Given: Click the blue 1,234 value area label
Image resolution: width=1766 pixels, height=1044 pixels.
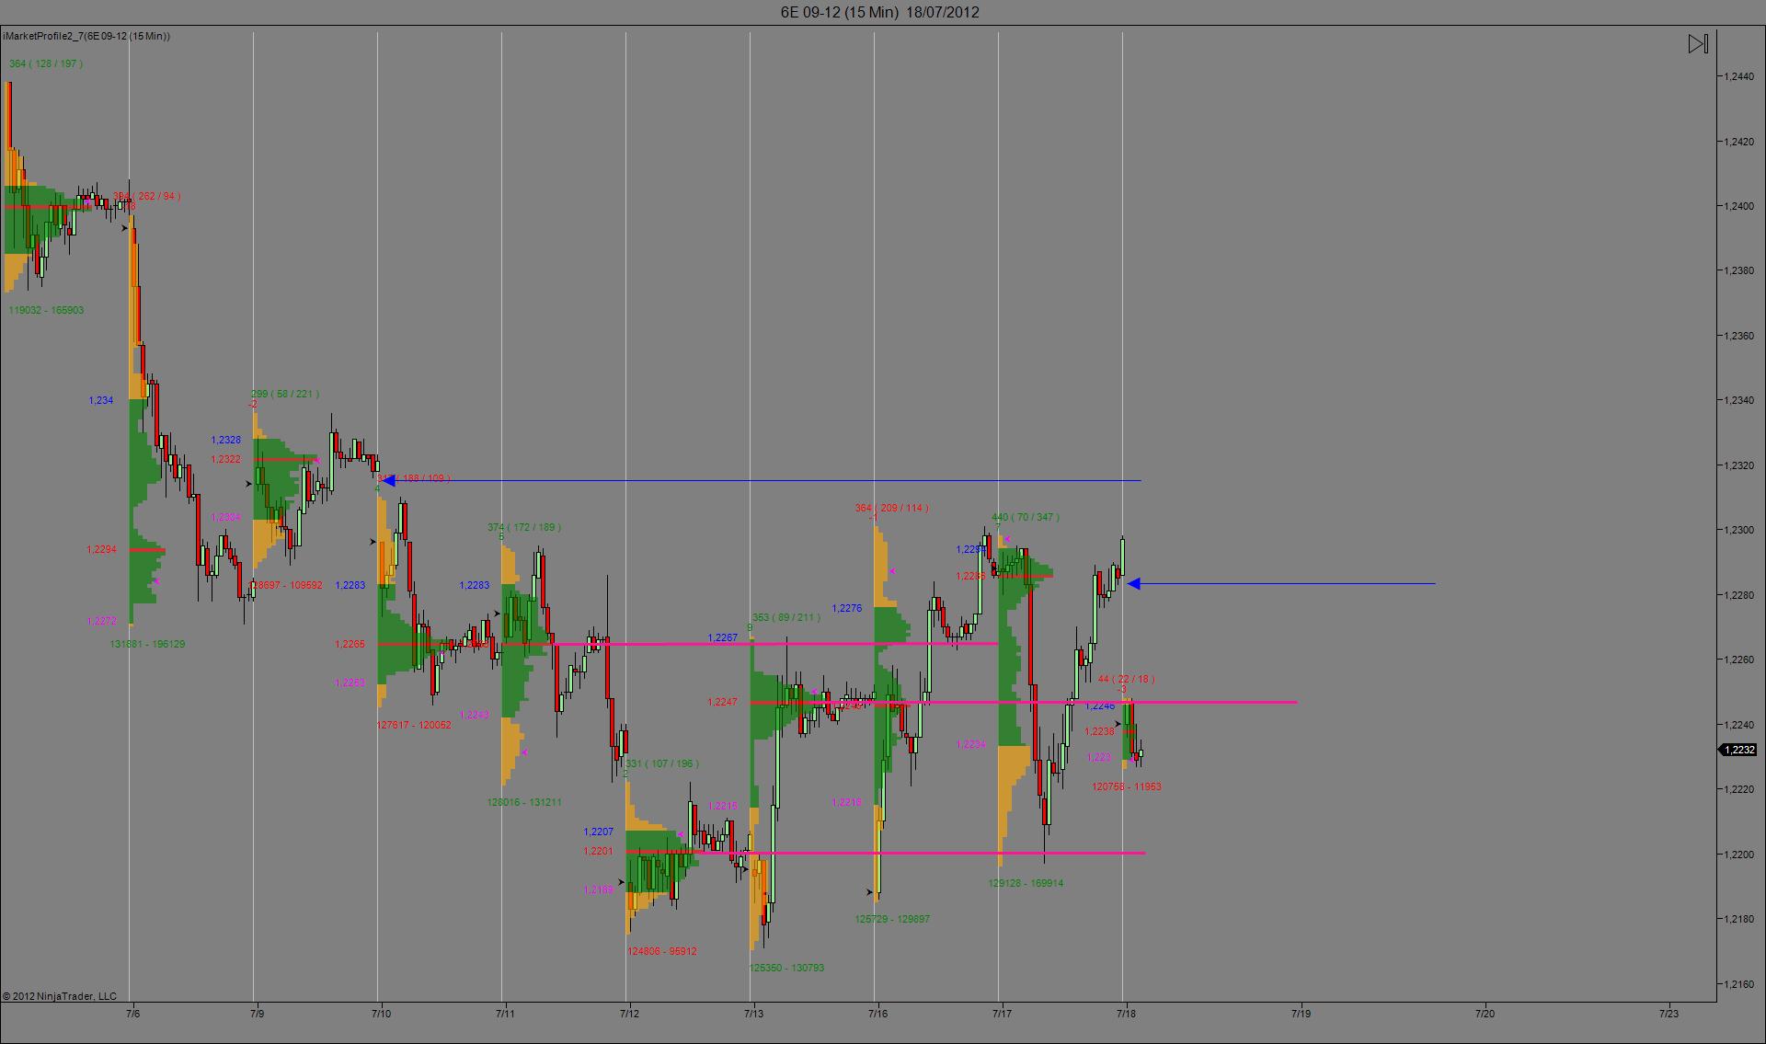Looking at the screenshot, I should (101, 400).
